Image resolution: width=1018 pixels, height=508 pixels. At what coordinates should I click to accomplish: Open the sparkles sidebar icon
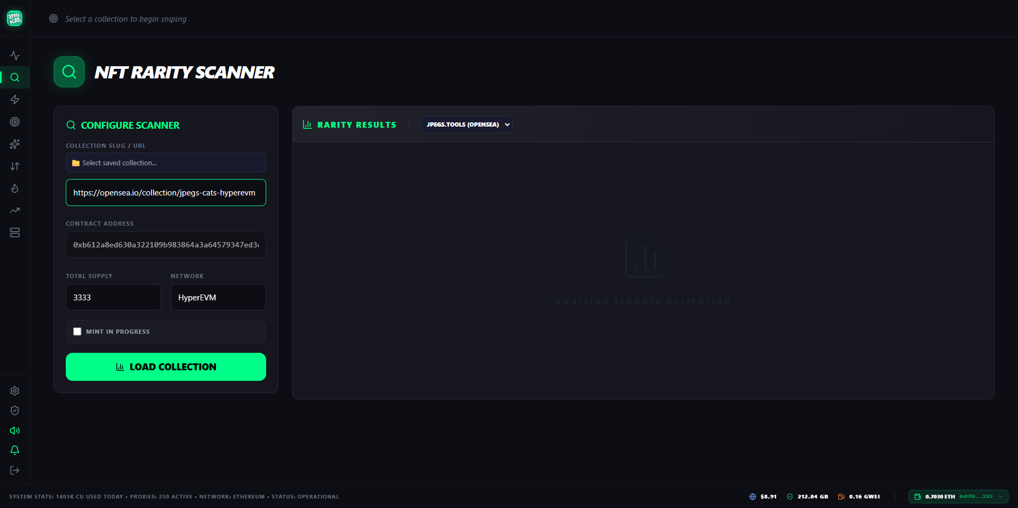15,144
